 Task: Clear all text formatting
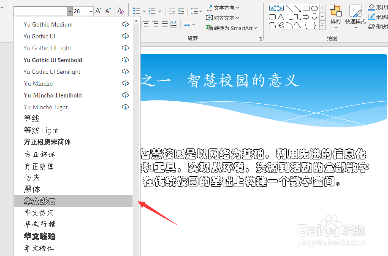point(120,11)
